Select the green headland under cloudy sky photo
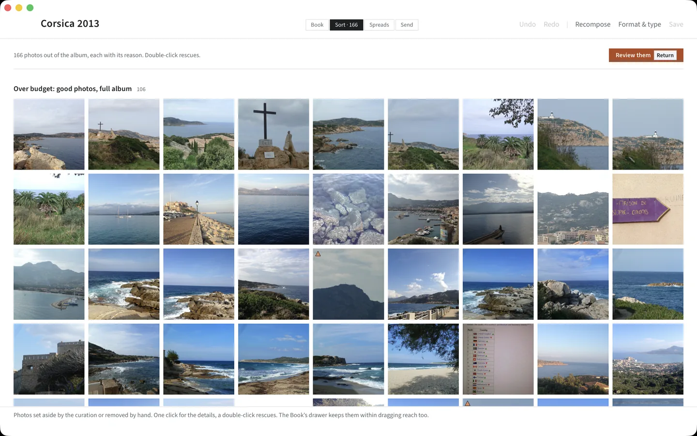Screen dimensions: 697x436 click(x=273, y=284)
